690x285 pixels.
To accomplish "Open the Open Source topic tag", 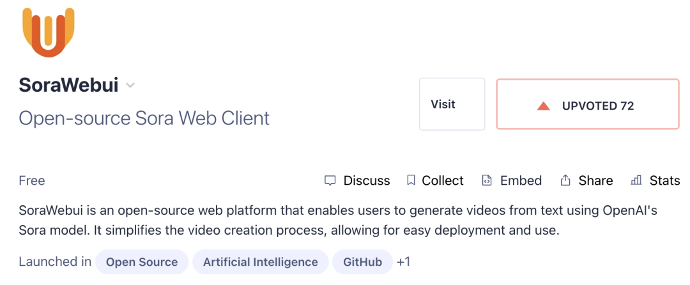I will pyautogui.click(x=142, y=262).
